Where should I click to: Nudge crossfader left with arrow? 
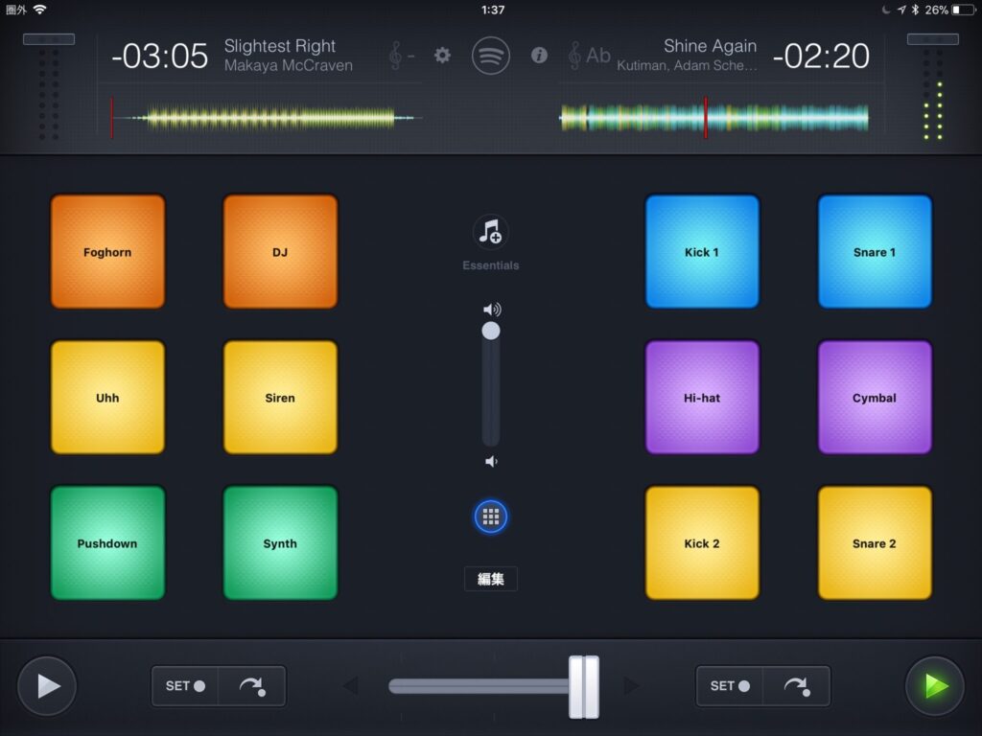(x=351, y=686)
